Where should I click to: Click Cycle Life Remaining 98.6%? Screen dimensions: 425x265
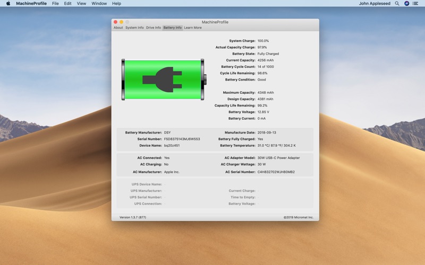coord(262,73)
